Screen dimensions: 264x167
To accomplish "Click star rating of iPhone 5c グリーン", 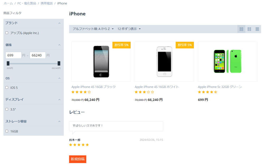I will pos(208,92).
